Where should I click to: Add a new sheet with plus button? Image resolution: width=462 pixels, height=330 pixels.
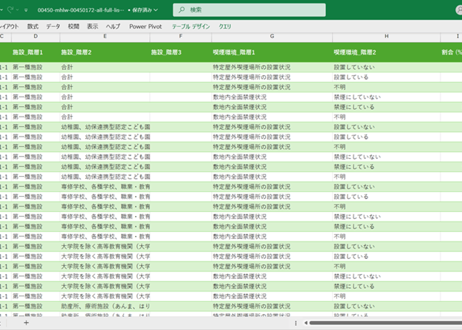[26, 323]
